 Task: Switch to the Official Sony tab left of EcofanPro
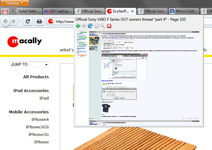tap(90, 11)
